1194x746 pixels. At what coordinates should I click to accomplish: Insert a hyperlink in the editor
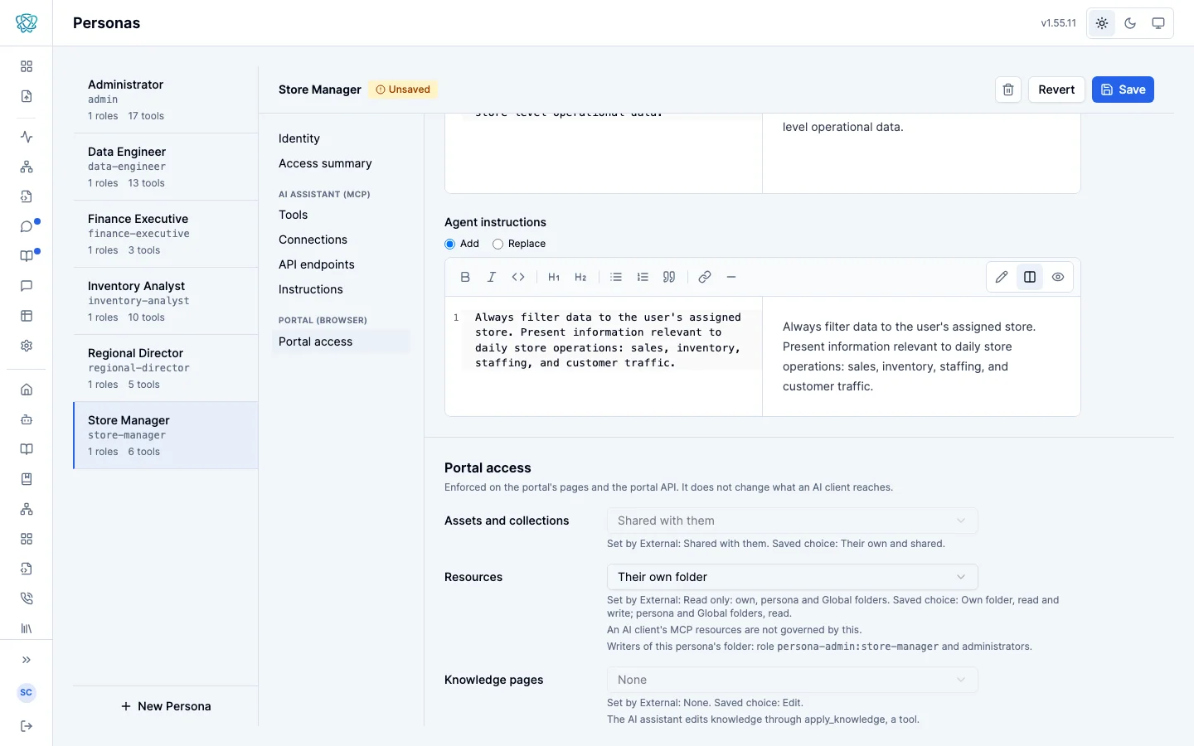[705, 277]
